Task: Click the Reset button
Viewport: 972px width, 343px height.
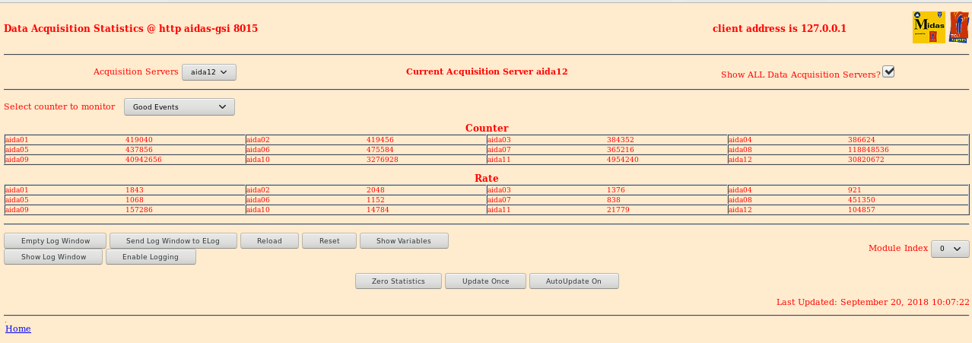Action: [329, 241]
